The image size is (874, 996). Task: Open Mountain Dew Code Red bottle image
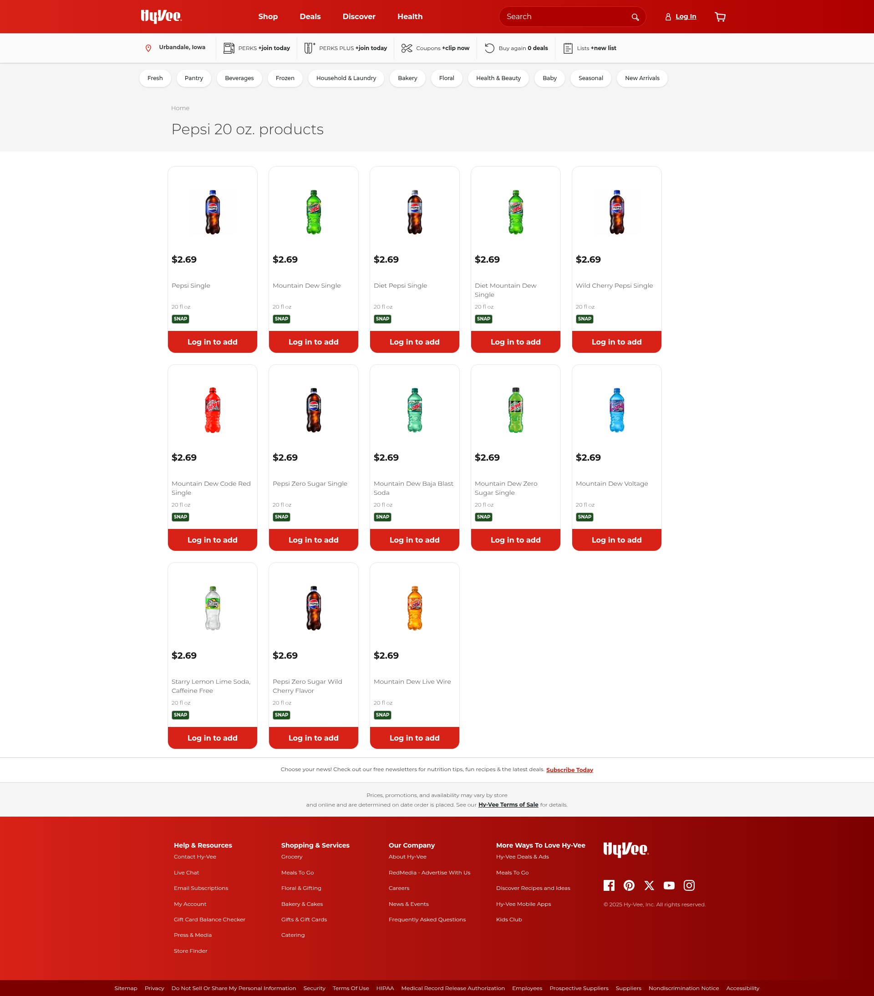pos(213,410)
